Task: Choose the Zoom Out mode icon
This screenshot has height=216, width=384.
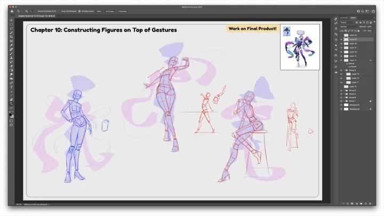Action: (x=30, y=11)
